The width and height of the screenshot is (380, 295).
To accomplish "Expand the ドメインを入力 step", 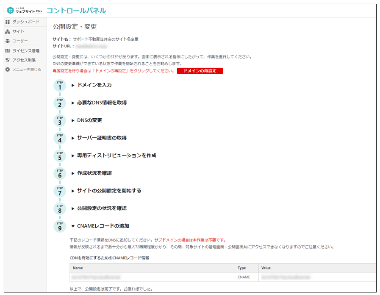I will click(94, 85).
